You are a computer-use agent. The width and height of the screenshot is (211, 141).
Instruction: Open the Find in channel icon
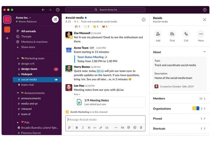172,34
